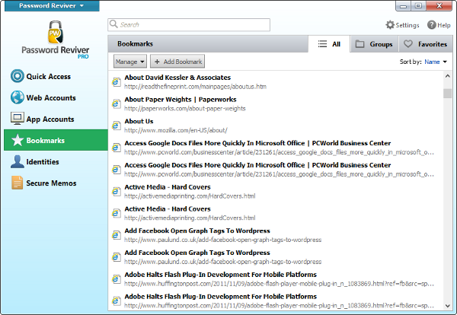Click icon beside About Paper Weights | Paperworks
The height and width of the screenshot is (315, 457).
click(117, 103)
